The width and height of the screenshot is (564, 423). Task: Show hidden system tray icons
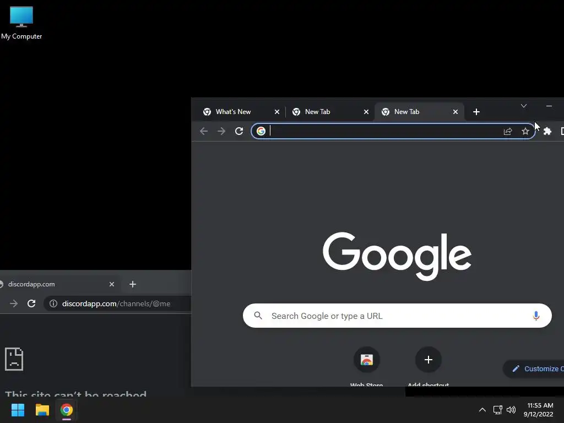[x=482, y=410]
